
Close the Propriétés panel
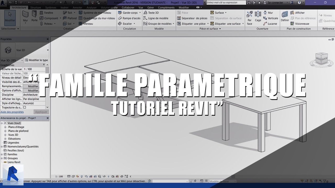pyautogui.click(x=48, y=39)
